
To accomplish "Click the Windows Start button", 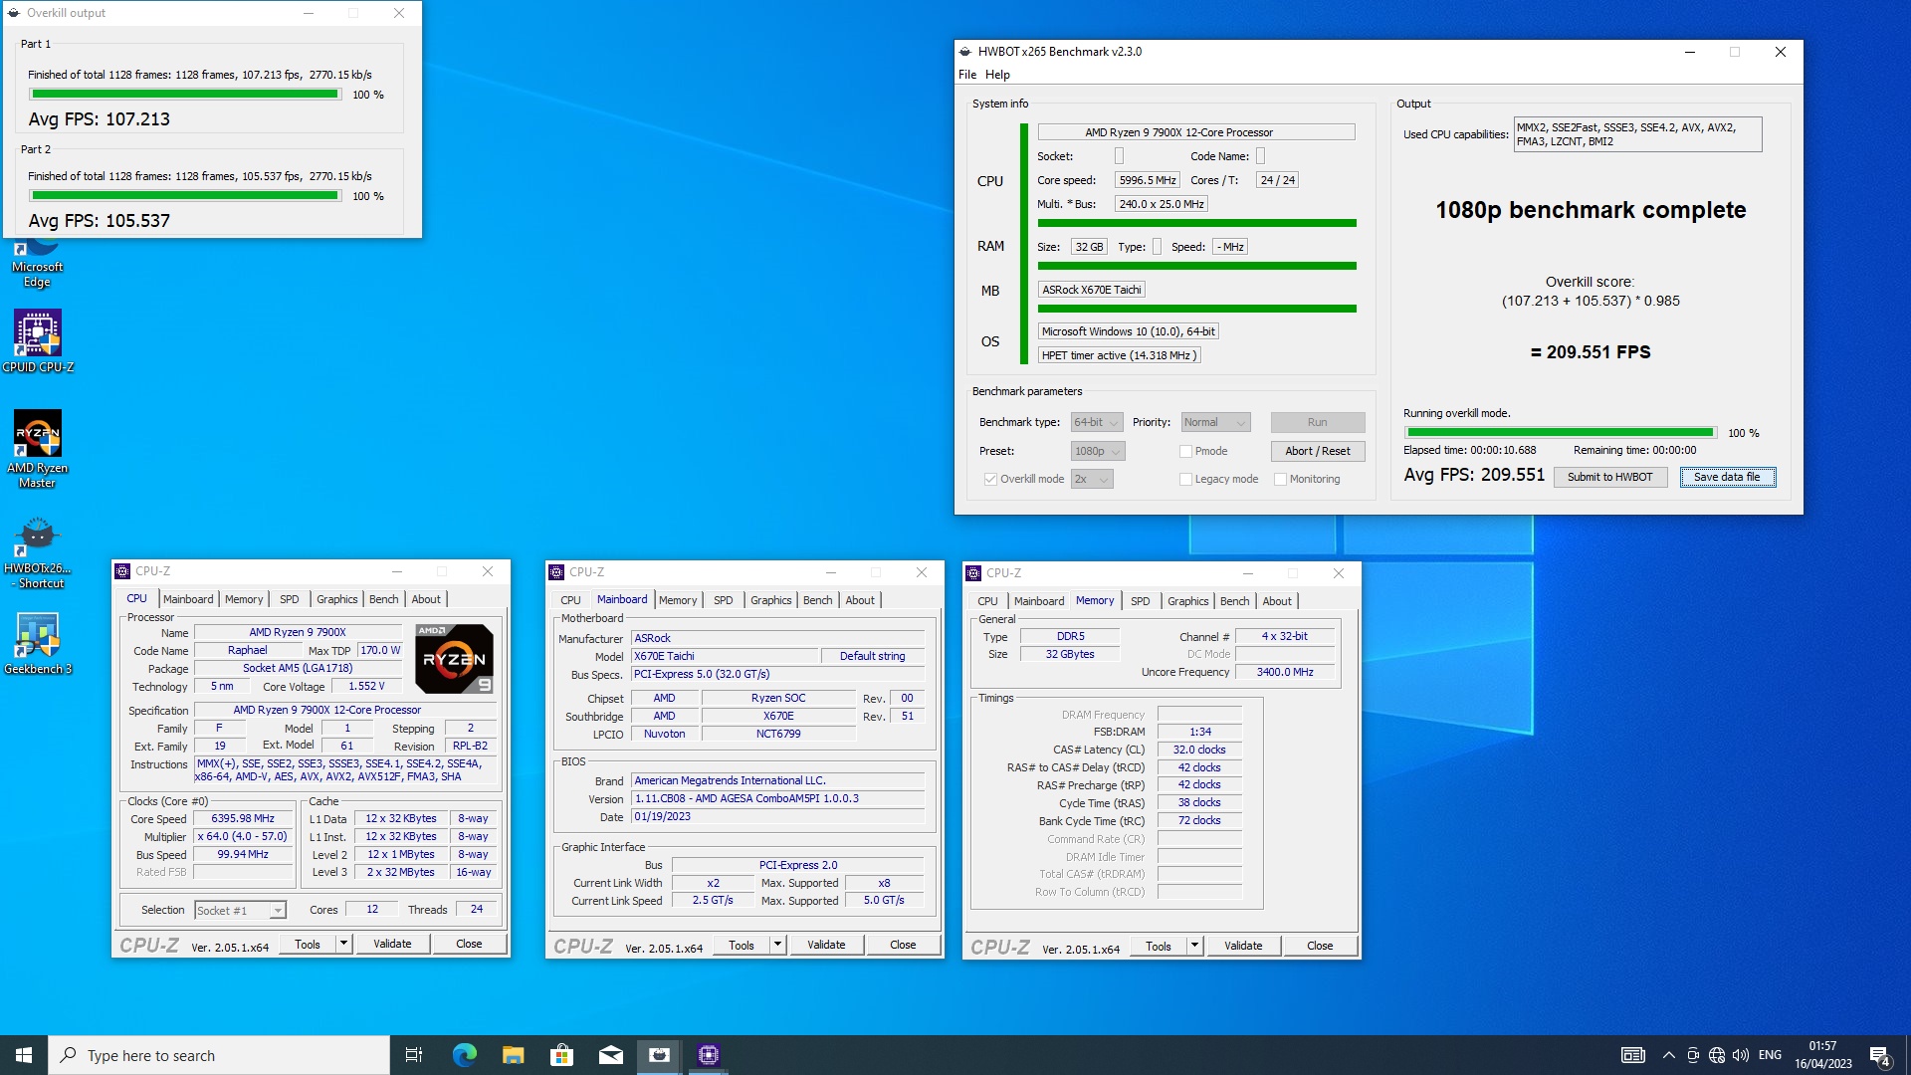I will click(x=24, y=1055).
